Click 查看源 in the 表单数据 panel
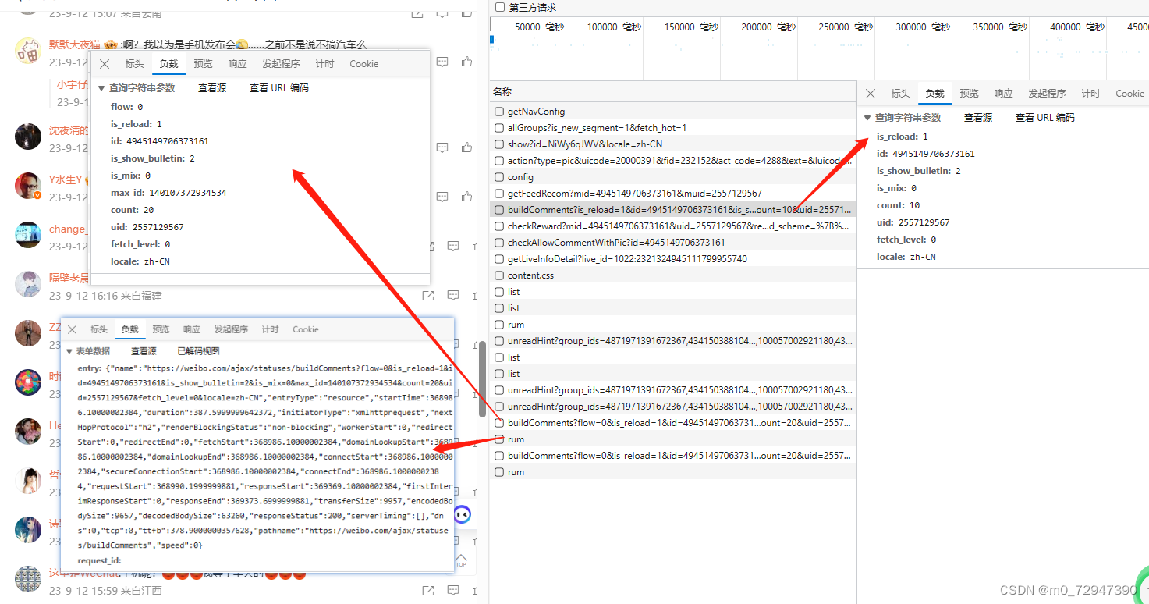The width and height of the screenshot is (1149, 604). (144, 351)
